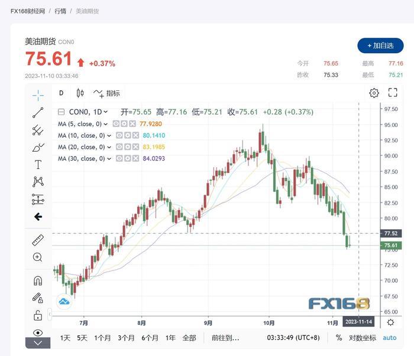Toggle lock all drawing tools
This screenshot has width=414, height=356.
point(38,315)
